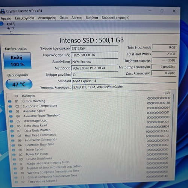Select the Unsafe Shutdowns attribute text

pyautogui.click(x=39, y=159)
